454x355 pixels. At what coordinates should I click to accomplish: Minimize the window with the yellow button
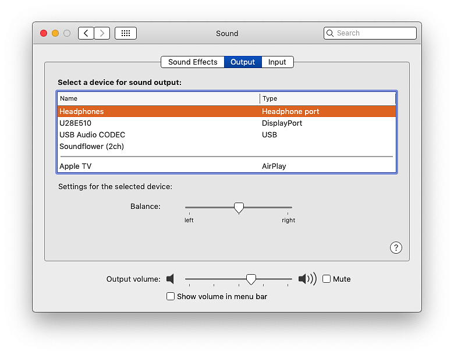[x=55, y=33]
